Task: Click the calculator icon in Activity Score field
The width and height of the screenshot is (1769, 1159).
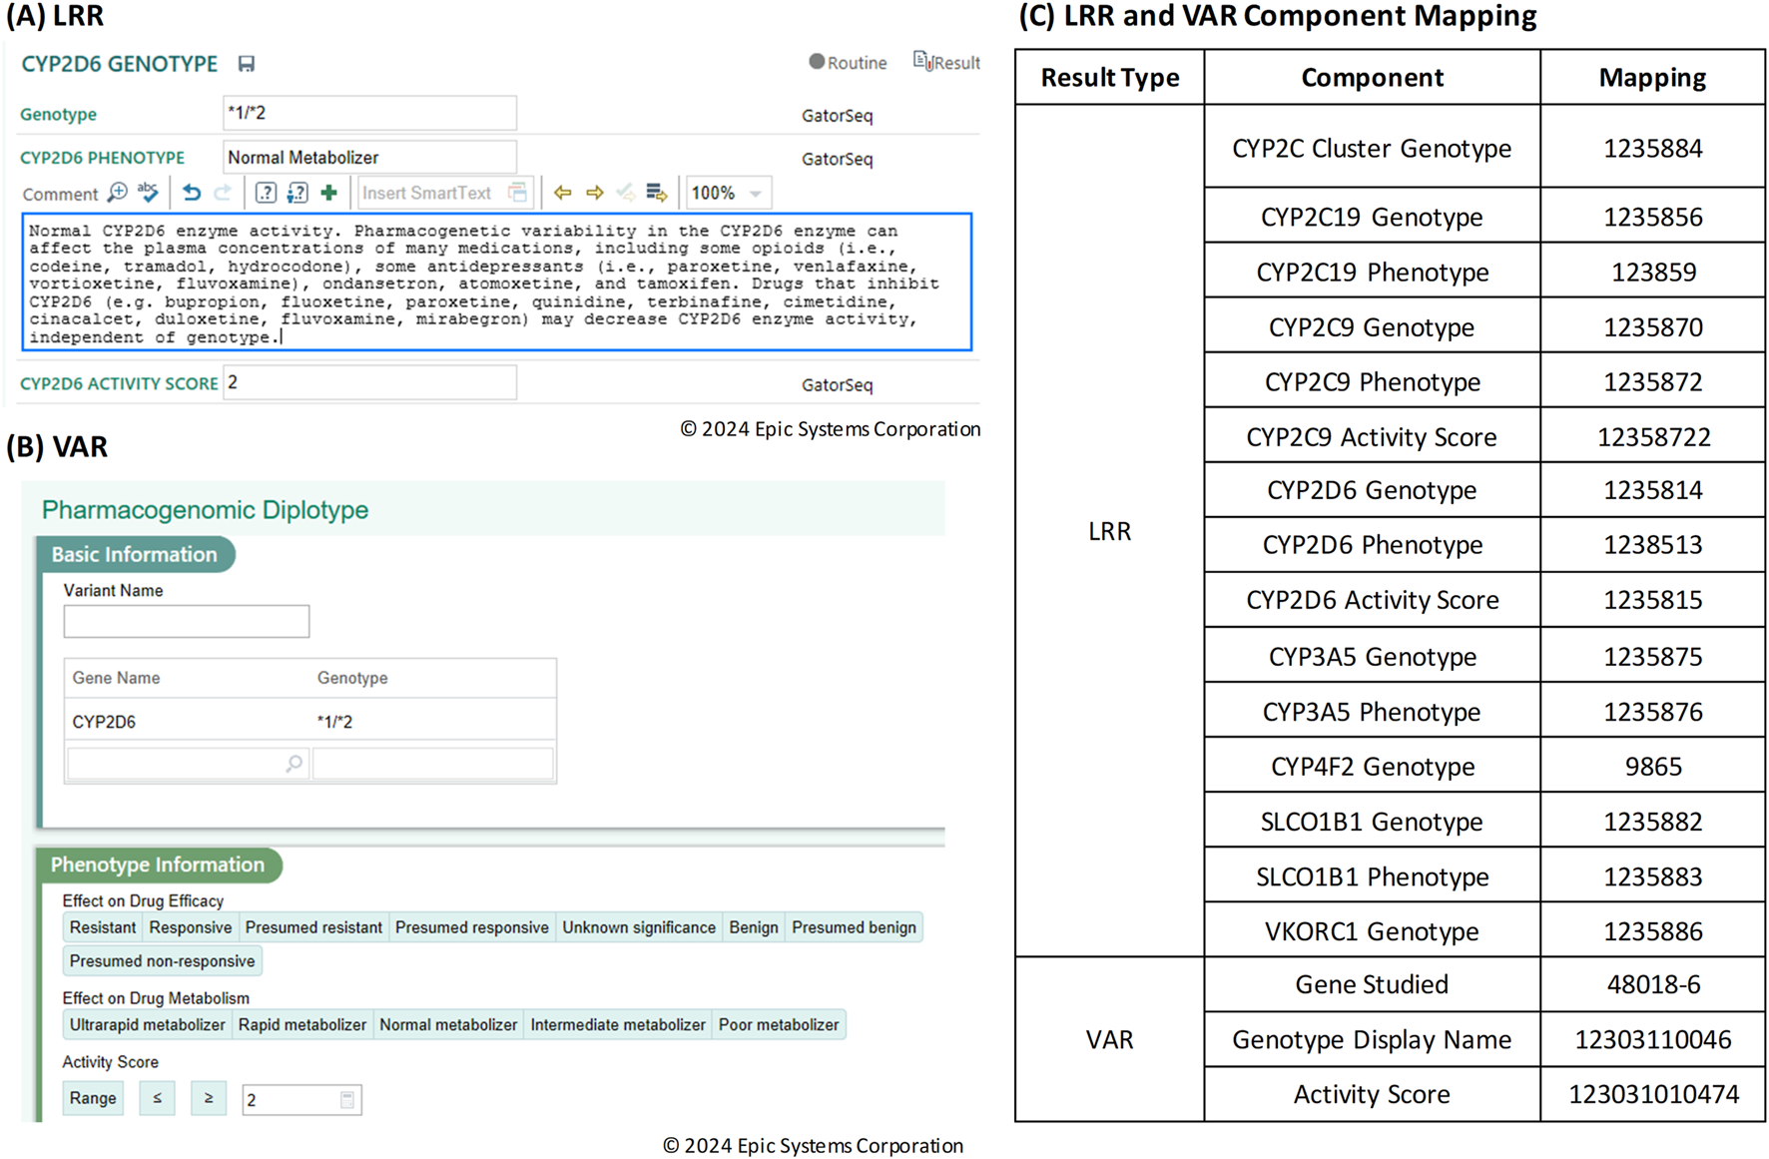Action: coord(346,1099)
